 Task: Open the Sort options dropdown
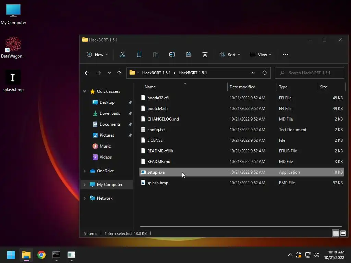(230, 54)
